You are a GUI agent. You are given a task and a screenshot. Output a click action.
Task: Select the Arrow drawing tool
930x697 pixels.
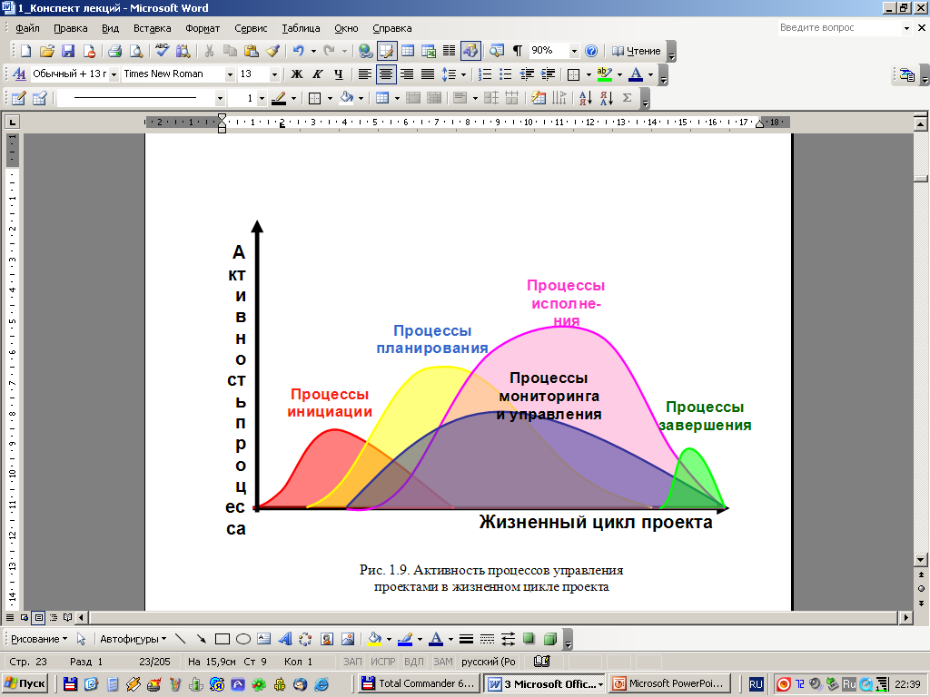tap(202, 639)
